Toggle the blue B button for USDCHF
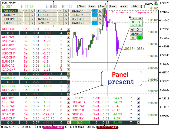Image resolution: width=173 pixels, height=130 pixels. tap(94, 11)
